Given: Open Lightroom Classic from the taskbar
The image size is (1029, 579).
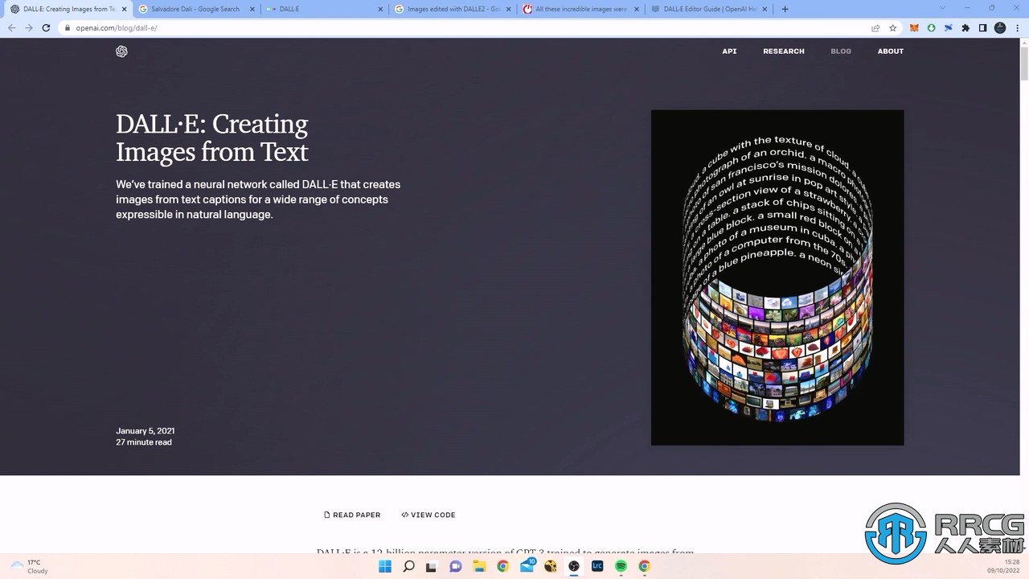Looking at the screenshot, I should click(x=597, y=566).
